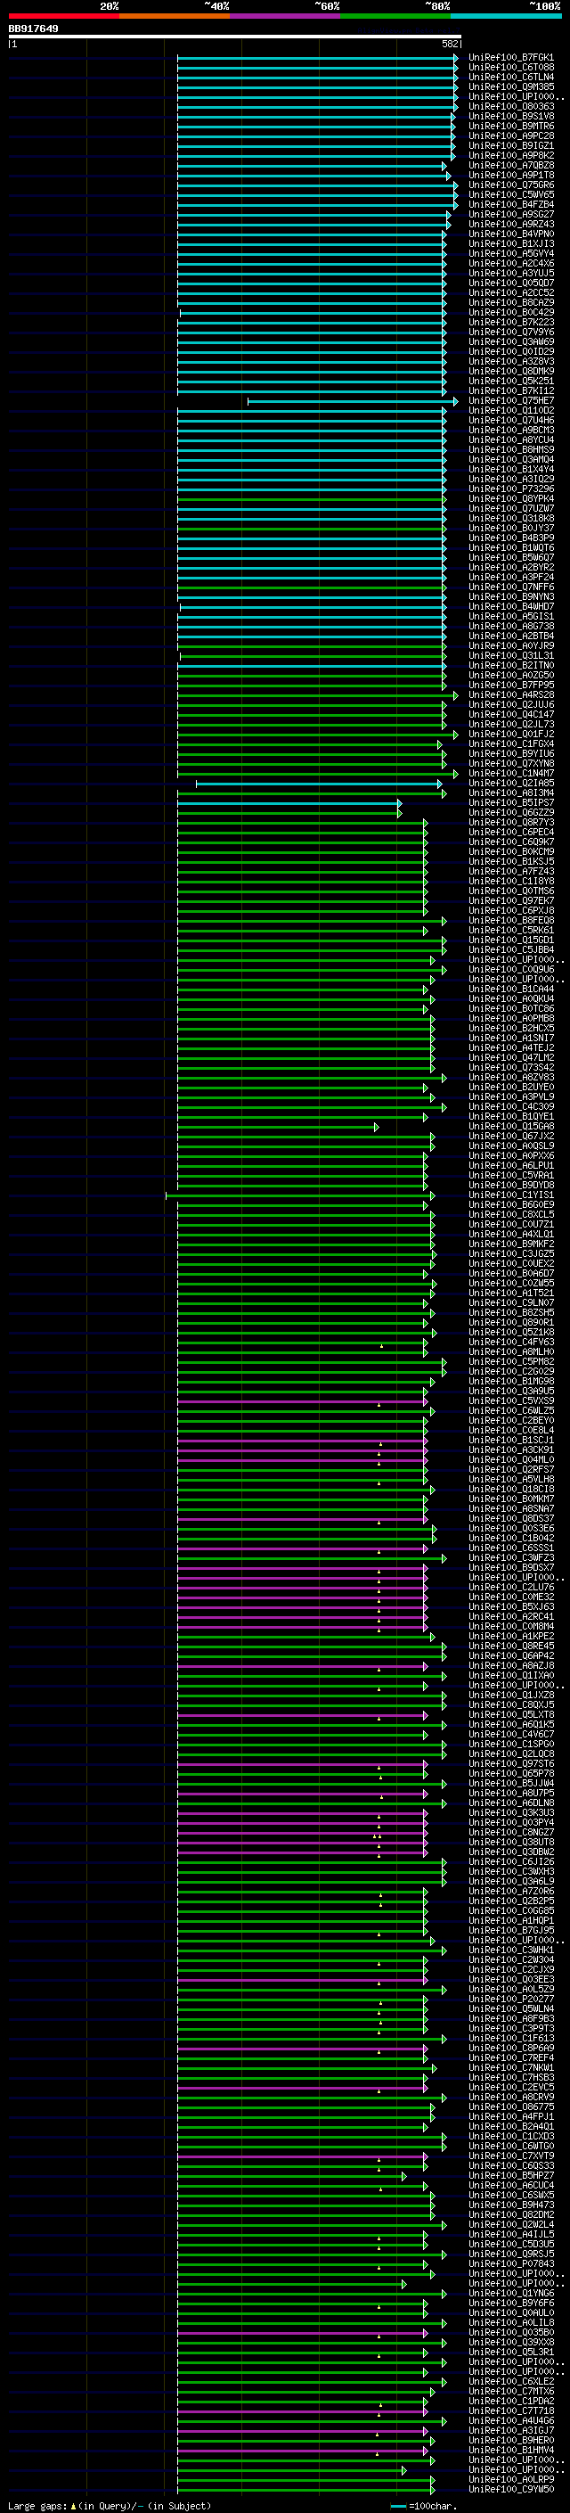Click the Large gaps legend text
This screenshot has height=2513, width=570.
click(x=108, y=2505)
